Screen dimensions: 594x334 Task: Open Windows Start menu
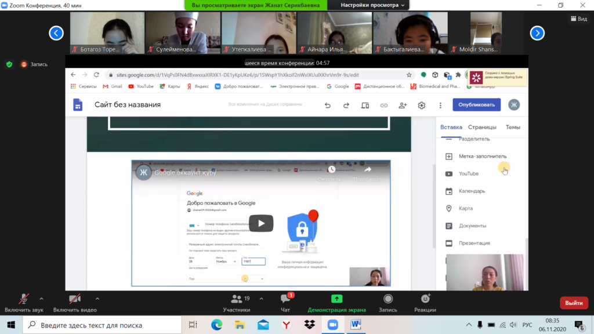pyautogui.click(x=11, y=325)
